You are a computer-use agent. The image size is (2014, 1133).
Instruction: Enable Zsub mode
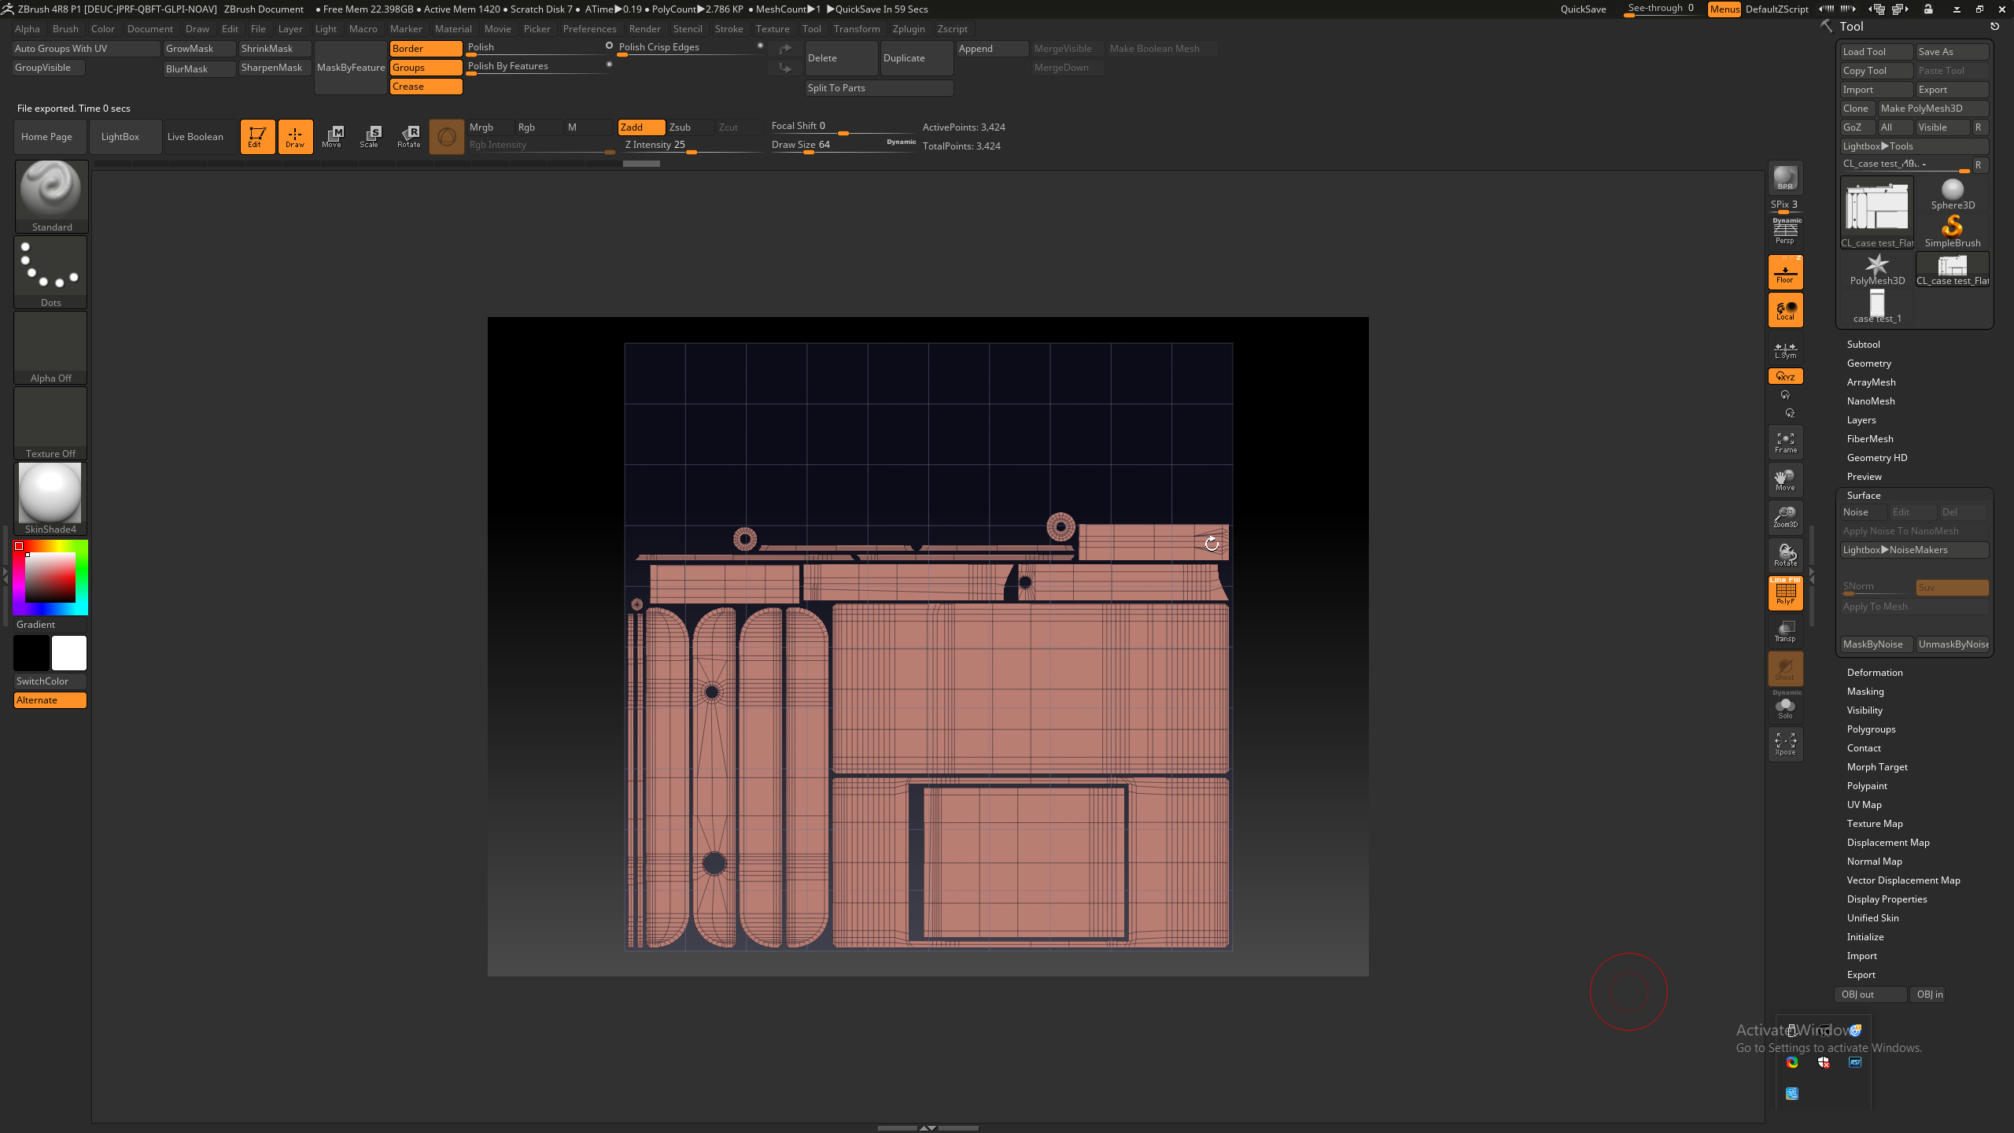(690, 127)
